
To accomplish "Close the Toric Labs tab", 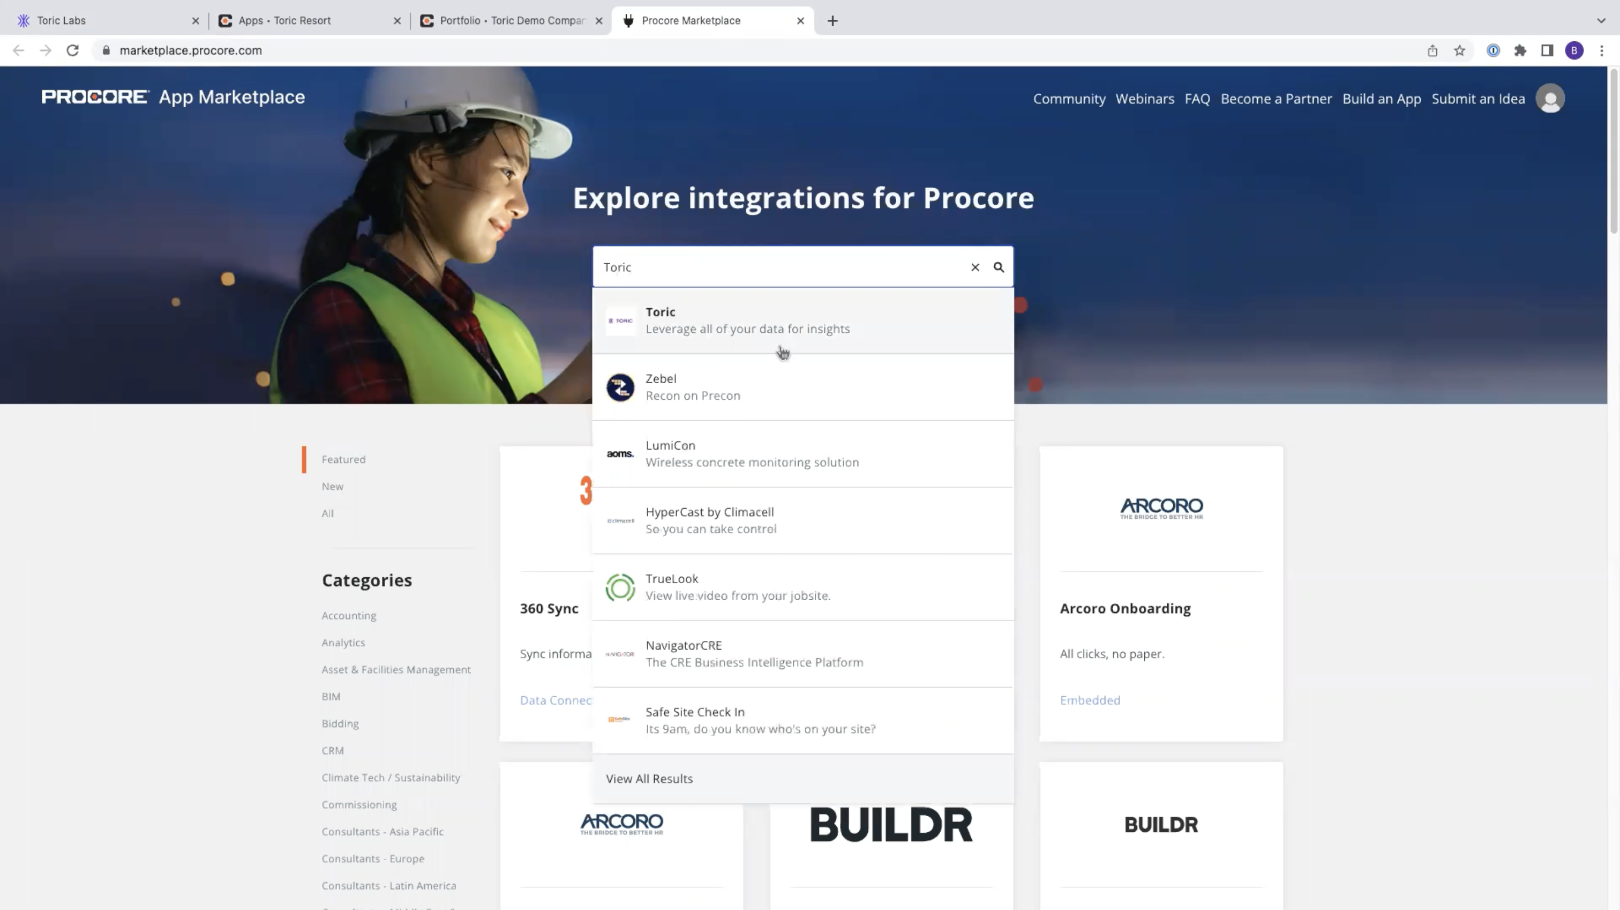I will pyautogui.click(x=196, y=21).
